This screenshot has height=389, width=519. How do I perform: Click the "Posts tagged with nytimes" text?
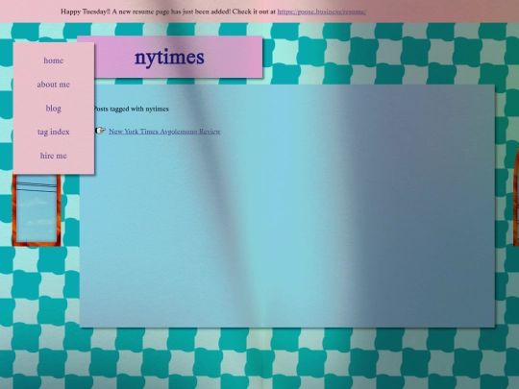(x=132, y=109)
